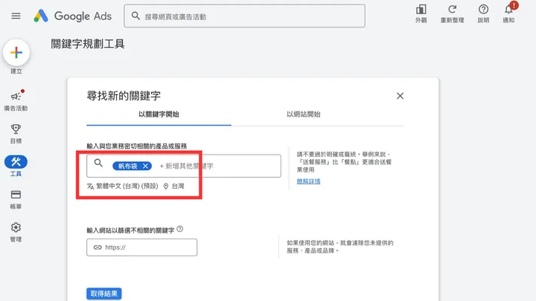
Task: Click the Google Ads logo
Action: (73, 16)
